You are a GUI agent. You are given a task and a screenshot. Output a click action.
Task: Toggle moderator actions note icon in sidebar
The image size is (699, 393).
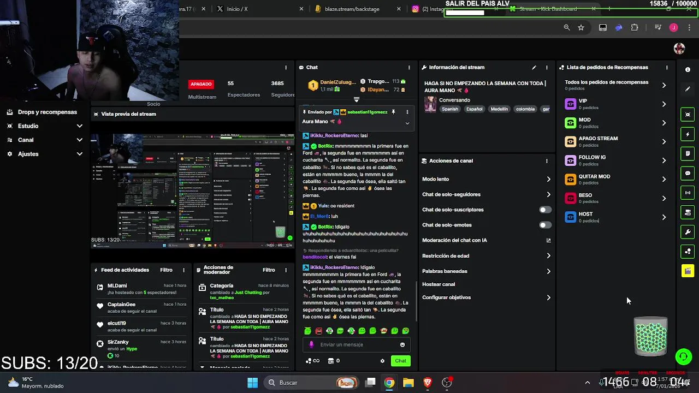(x=688, y=154)
